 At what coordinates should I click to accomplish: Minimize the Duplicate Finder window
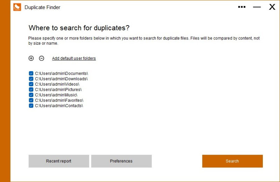click(x=257, y=7)
